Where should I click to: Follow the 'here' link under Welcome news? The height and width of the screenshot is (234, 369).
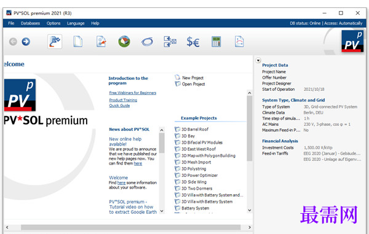pos(121,182)
